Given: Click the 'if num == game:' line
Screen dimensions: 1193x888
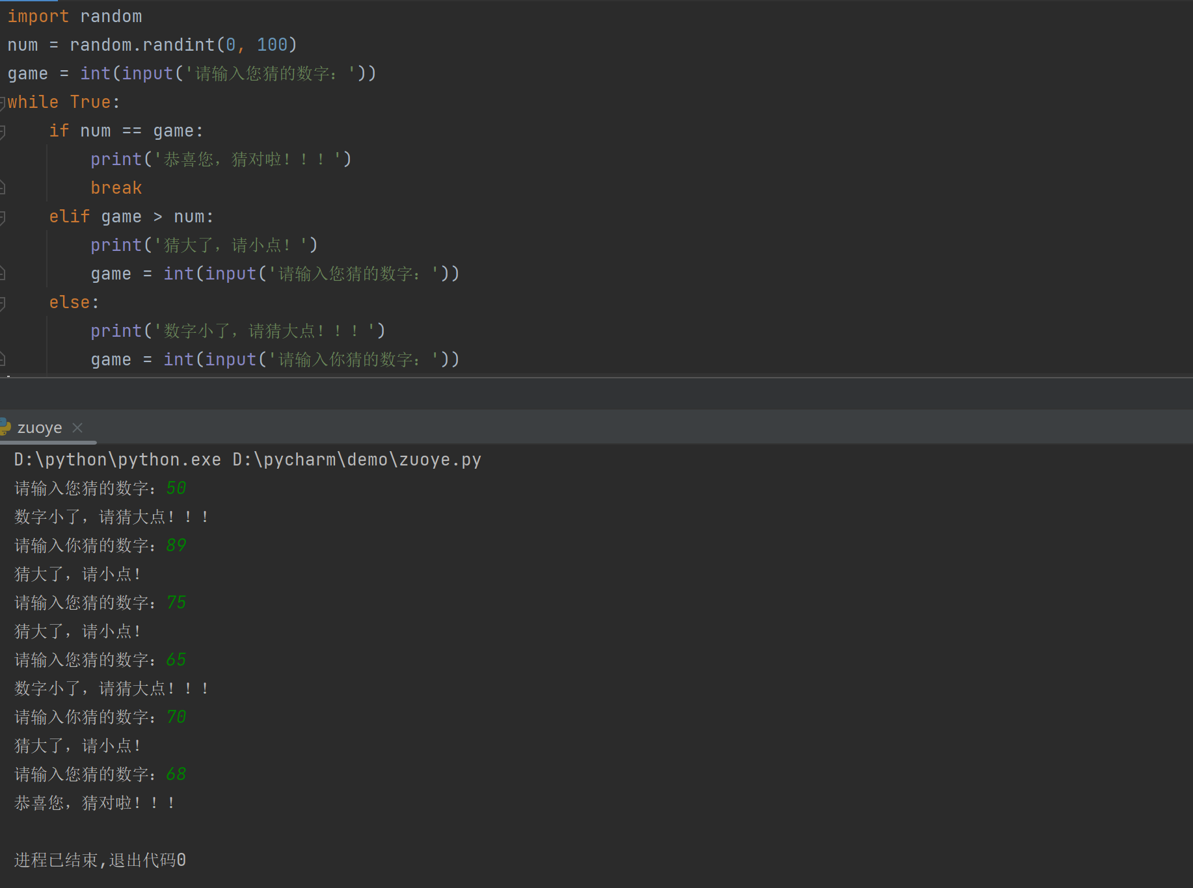Looking at the screenshot, I should [126, 131].
